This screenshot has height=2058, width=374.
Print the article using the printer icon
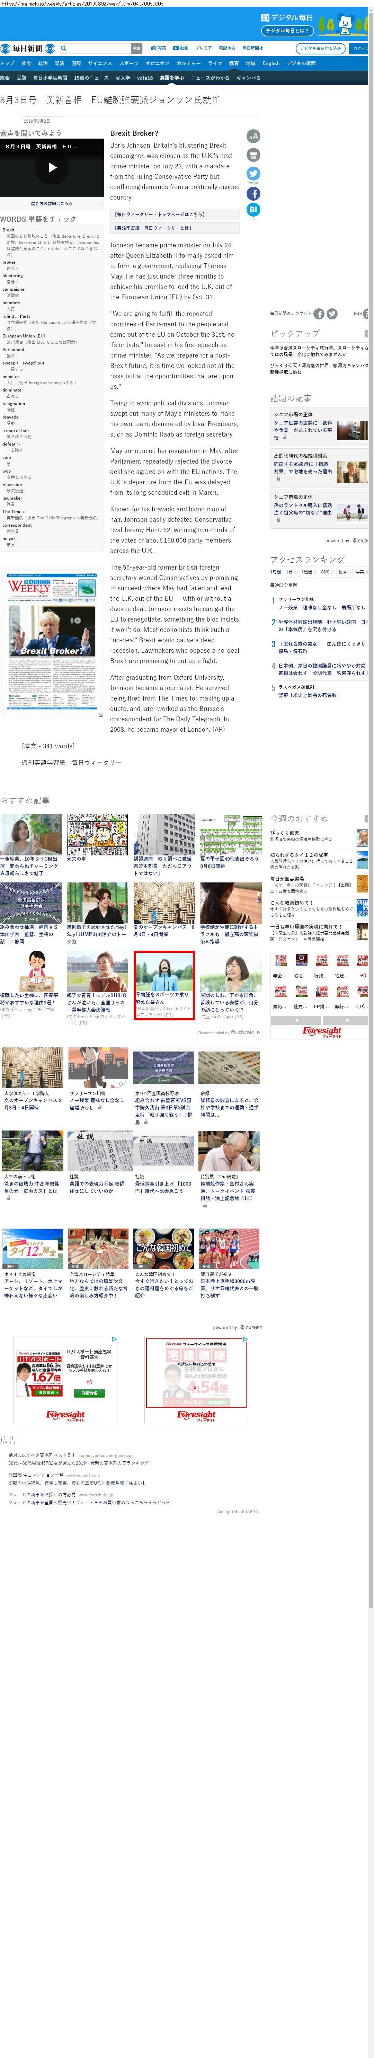(253, 155)
